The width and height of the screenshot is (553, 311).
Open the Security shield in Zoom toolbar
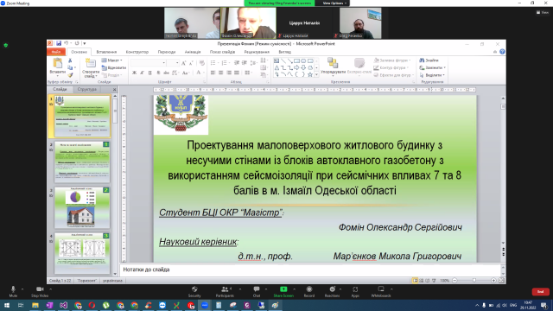click(194, 289)
